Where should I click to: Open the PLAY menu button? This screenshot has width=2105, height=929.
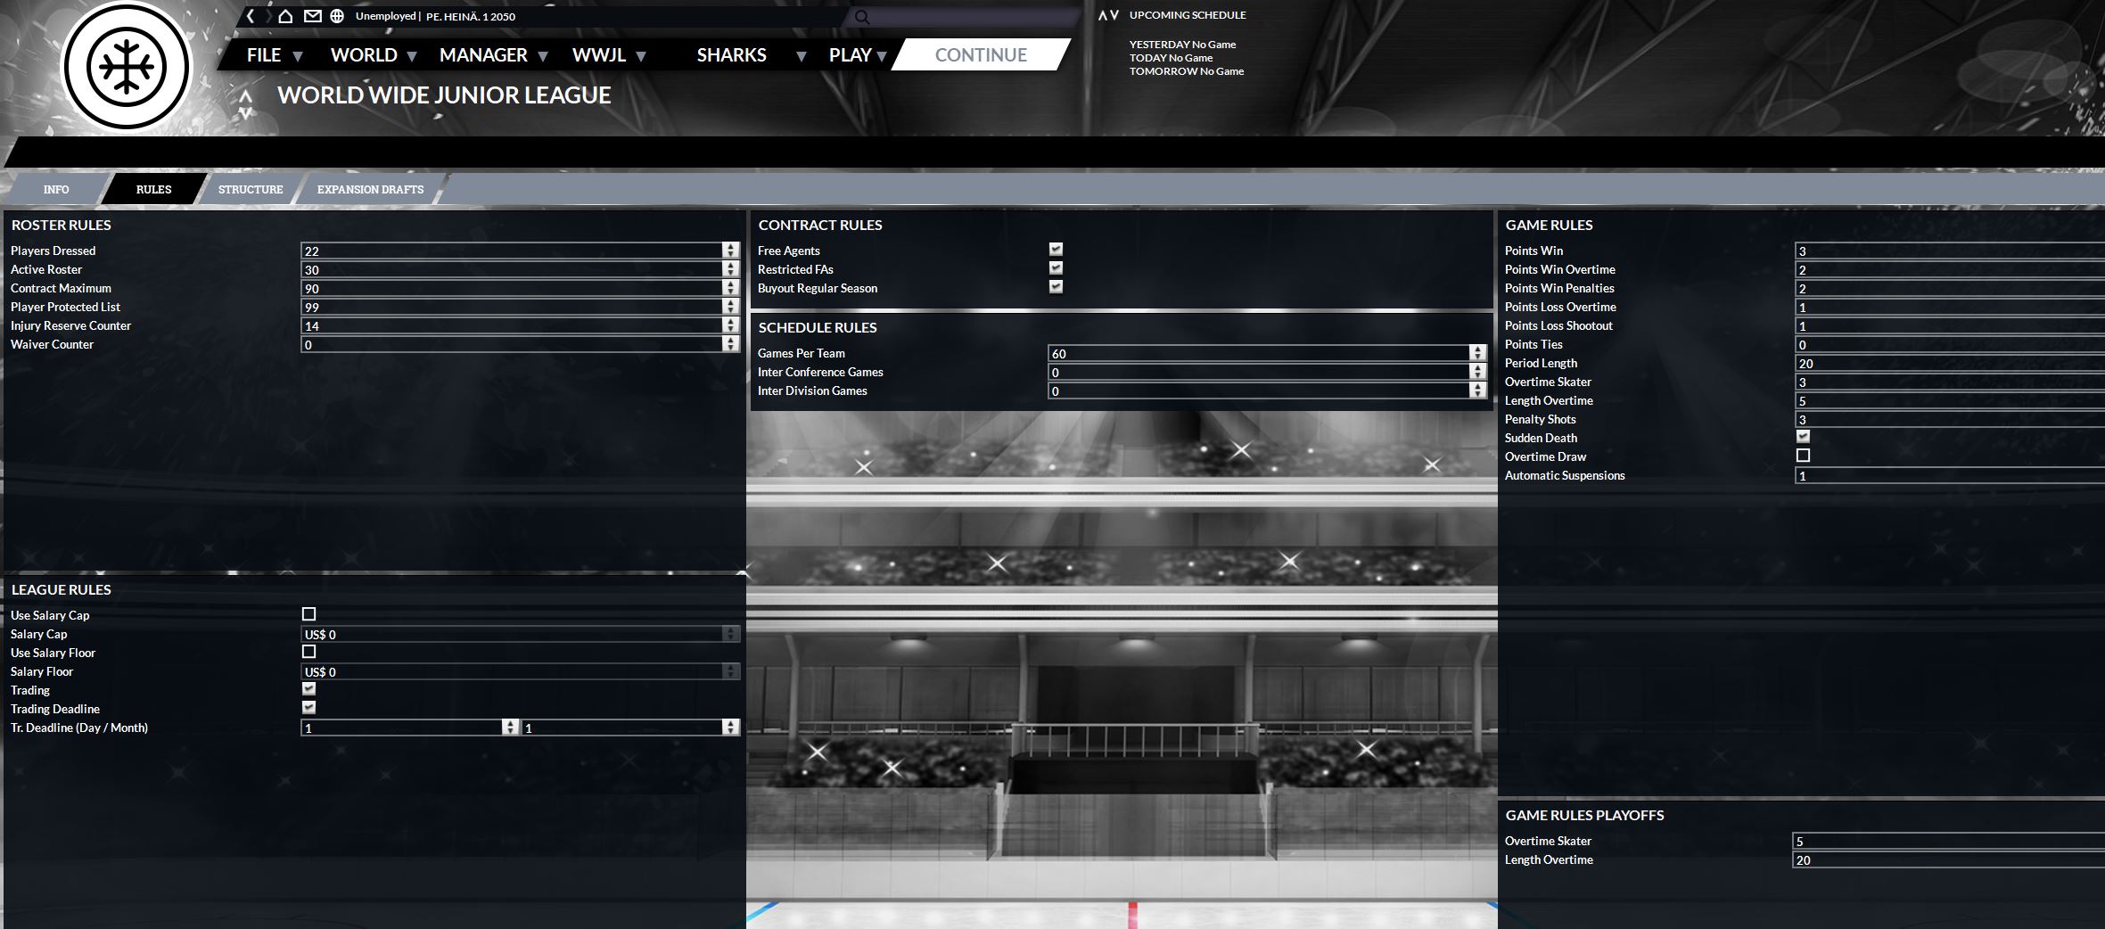click(x=857, y=55)
